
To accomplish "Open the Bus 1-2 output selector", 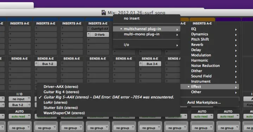I will click(x=19, y=105).
